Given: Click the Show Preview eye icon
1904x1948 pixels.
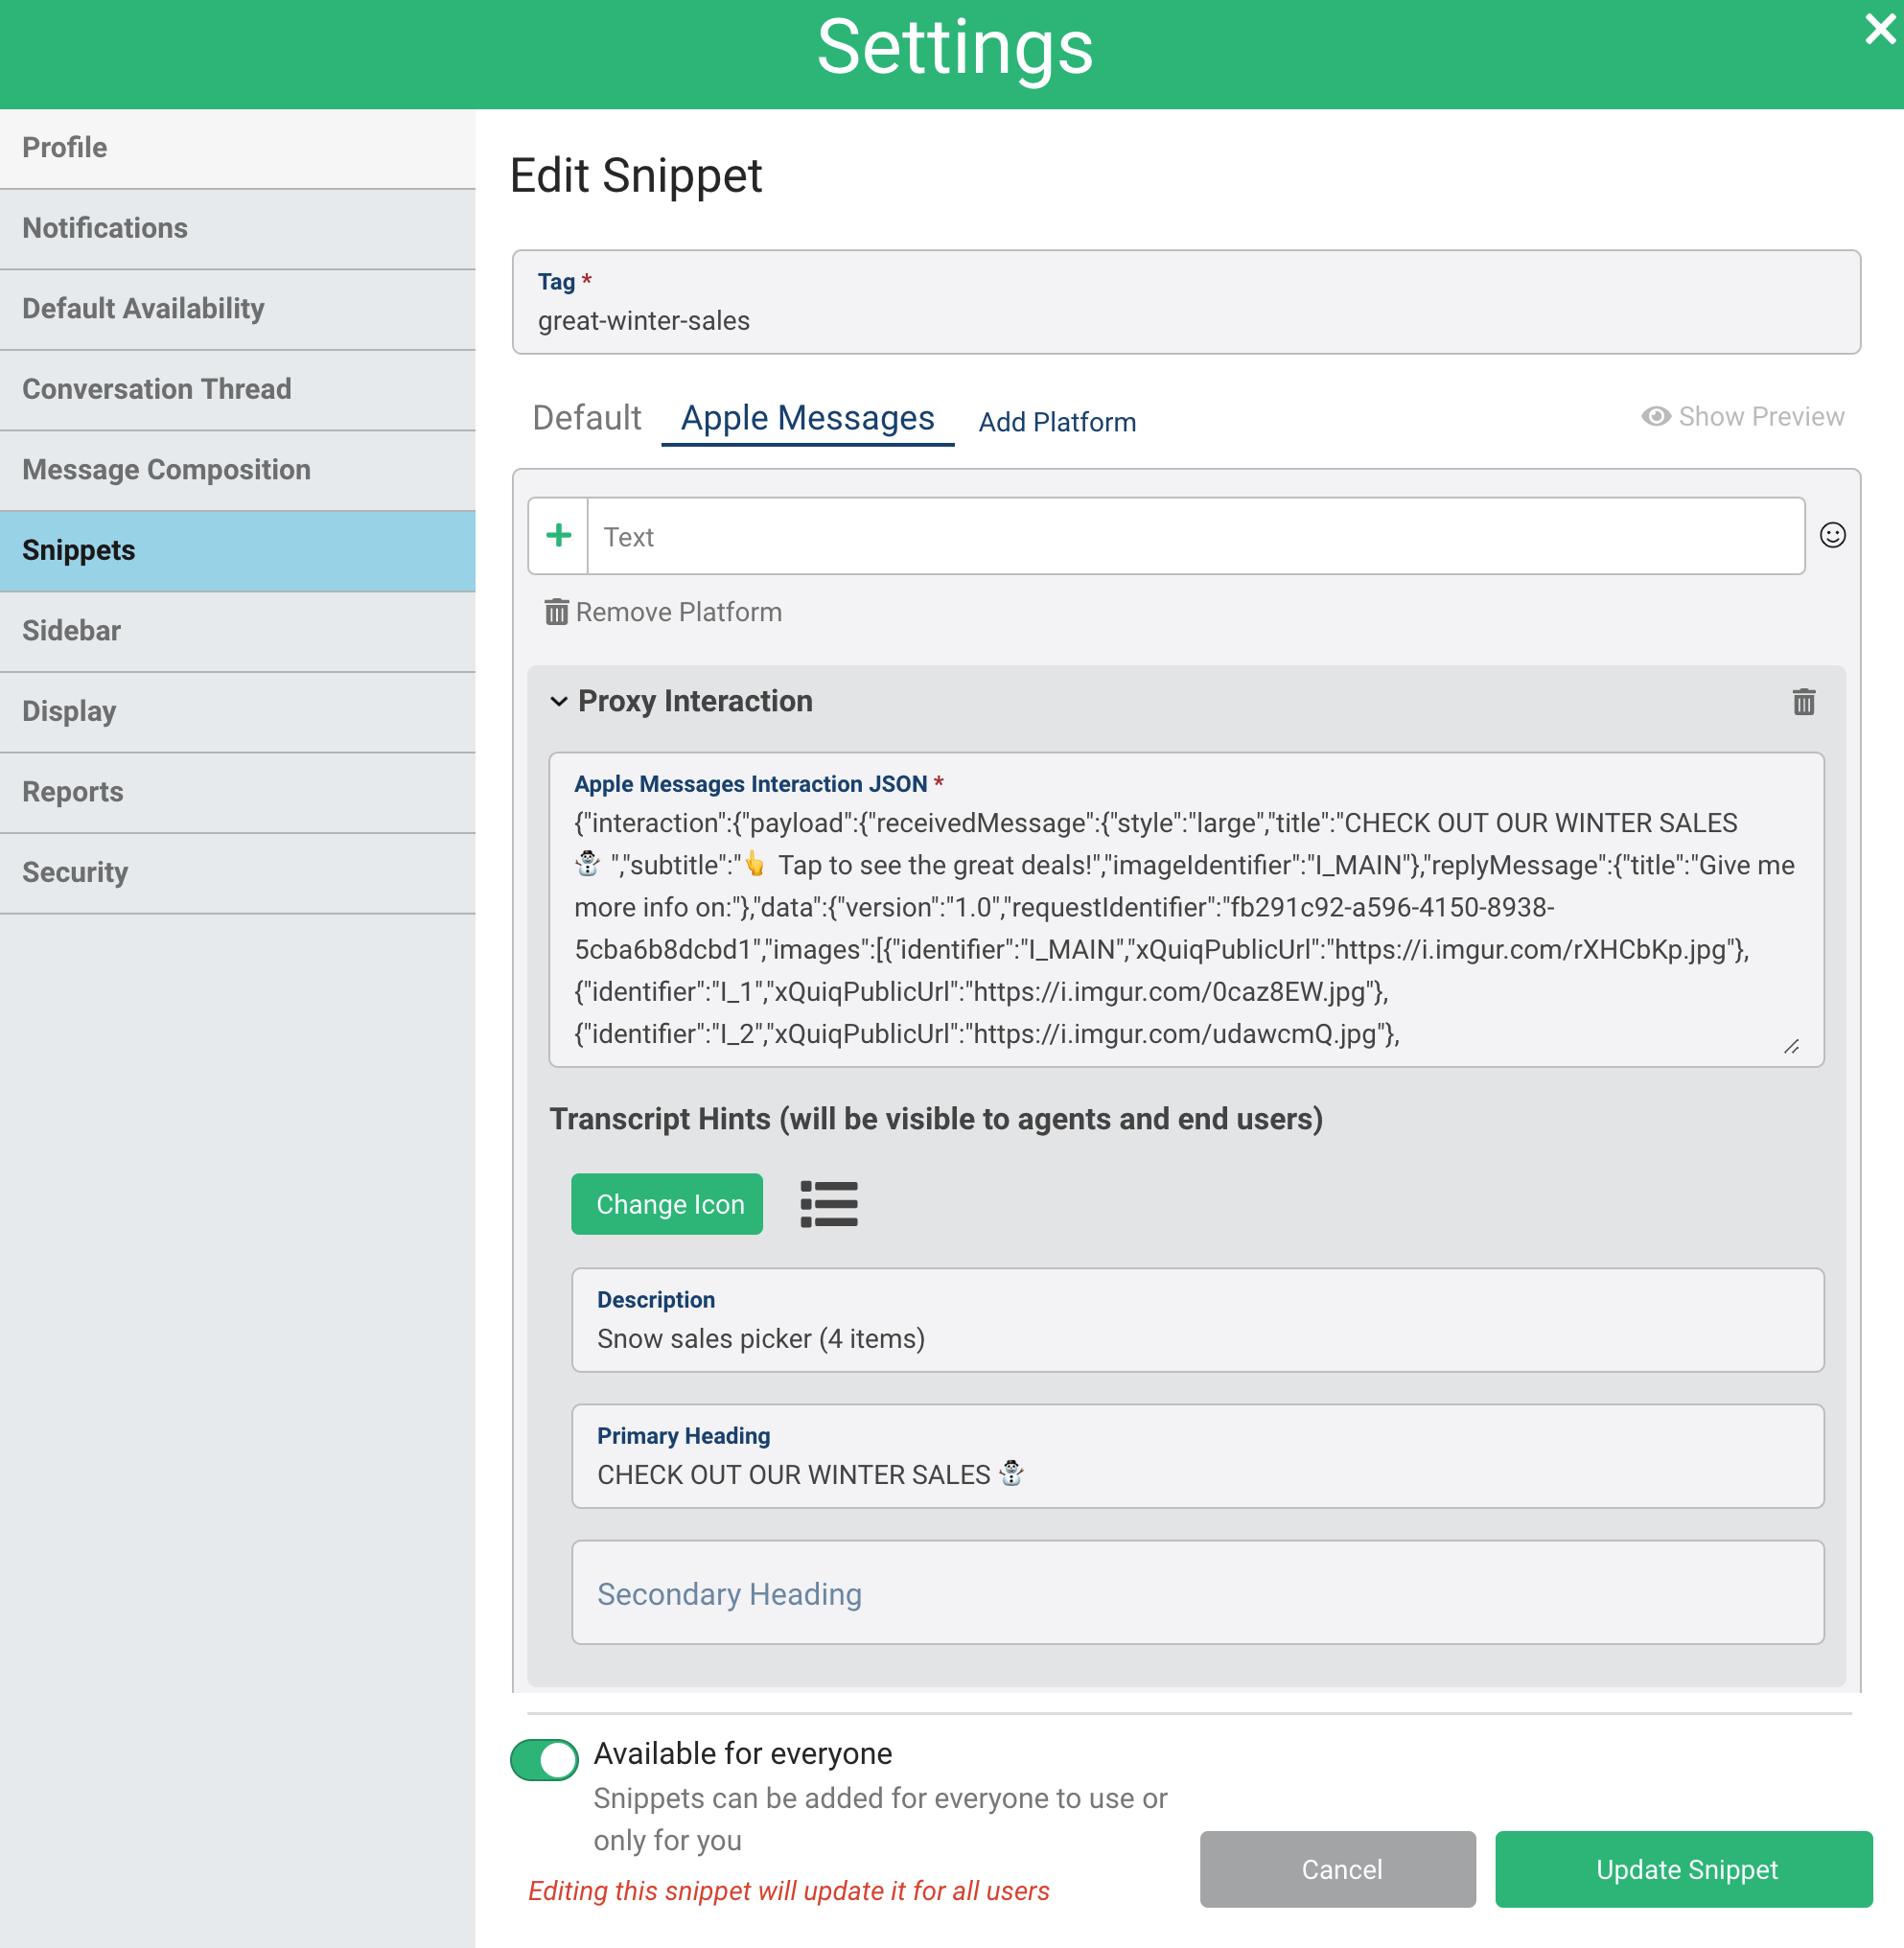Looking at the screenshot, I should point(1656,417).
